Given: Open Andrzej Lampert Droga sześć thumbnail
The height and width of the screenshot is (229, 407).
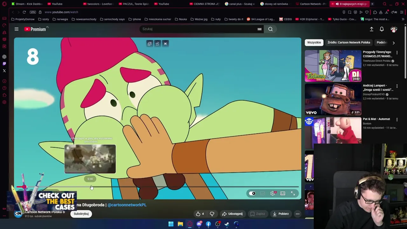Looking at the screenshot, I should [x=333, y=99].
